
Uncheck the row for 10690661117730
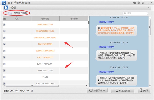pos(4,70)
